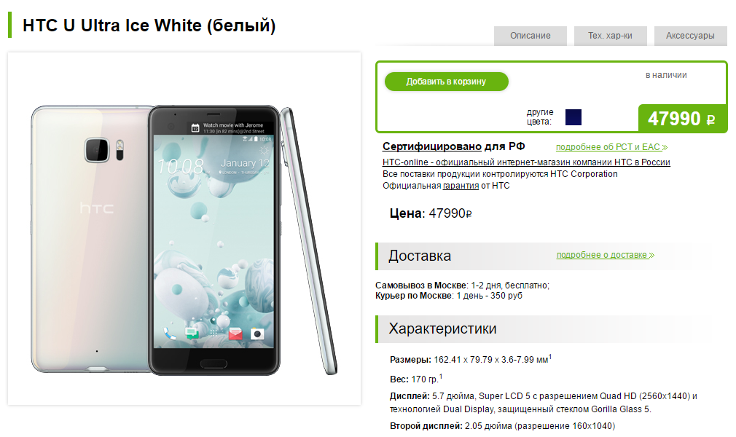Click the другие цвета label

tap(540, 117)
